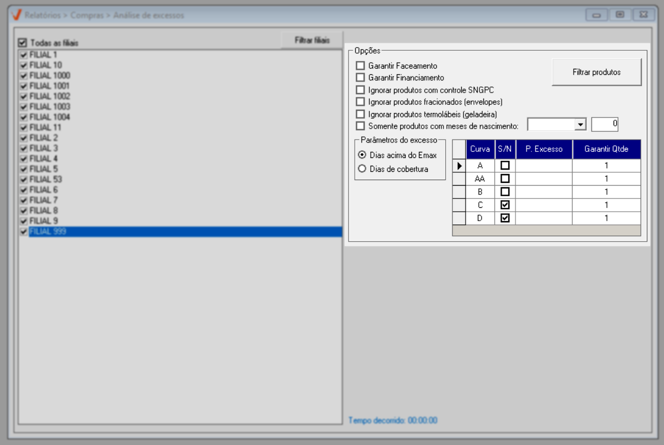Toggle the FILIAL 1000 checkbox
Viewport: 664px width, 445px height.
click(24, 75)
